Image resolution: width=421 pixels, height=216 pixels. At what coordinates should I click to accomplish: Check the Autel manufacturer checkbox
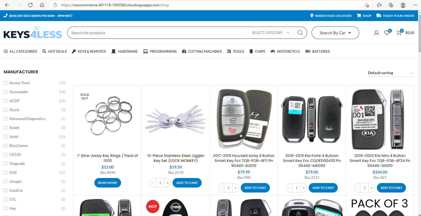point(6,137)
